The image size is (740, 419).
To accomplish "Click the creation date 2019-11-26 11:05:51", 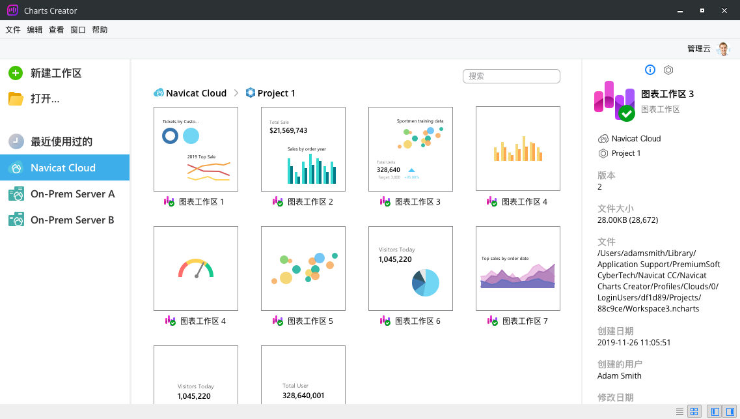I will point(634,343).
